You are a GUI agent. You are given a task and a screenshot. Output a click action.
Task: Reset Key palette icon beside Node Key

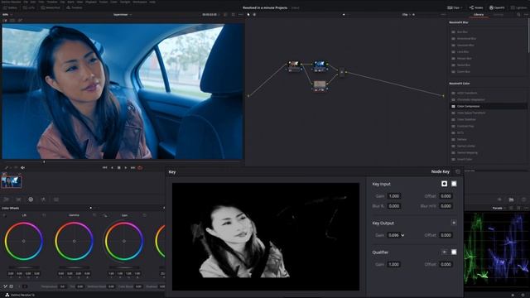coord(458,171)
